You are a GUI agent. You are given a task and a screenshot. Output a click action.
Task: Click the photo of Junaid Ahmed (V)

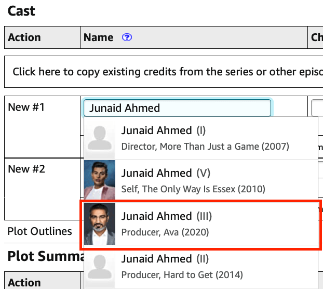[x=99, y=180]
